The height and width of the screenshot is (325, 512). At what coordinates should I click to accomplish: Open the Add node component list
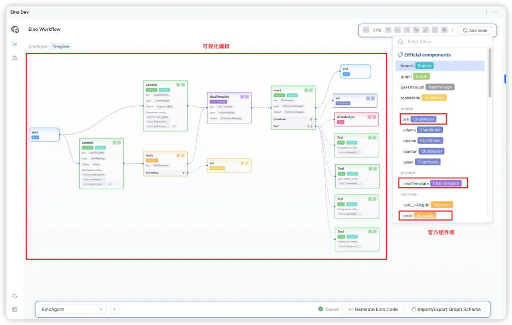[475, 30]
